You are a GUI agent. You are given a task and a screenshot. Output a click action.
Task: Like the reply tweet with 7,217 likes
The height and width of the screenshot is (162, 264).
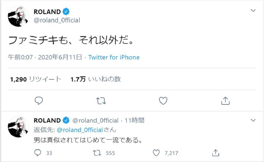click(157, 153)
